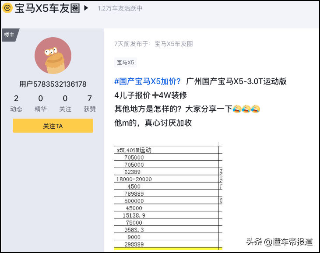Select table cell 15138.9
This screenshot has width=320, height=253.
[x=166, y=215]
